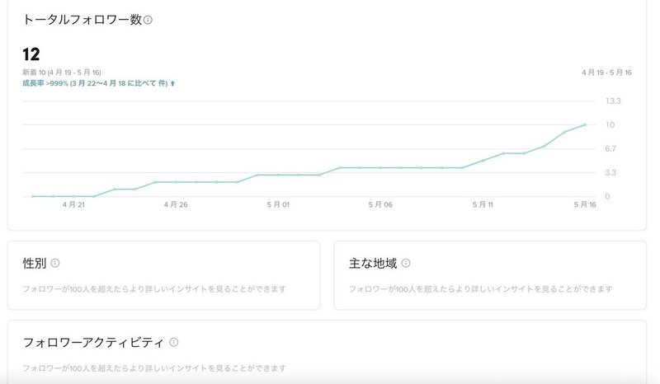The image size is (660, 384).
Task: Click the 主な地域 heading
Action: (373, 264)
